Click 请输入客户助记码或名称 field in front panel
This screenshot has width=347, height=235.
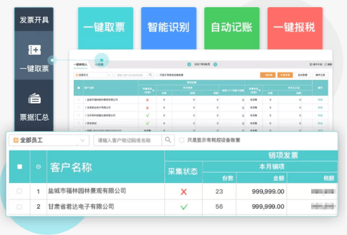tap(128, 140)
